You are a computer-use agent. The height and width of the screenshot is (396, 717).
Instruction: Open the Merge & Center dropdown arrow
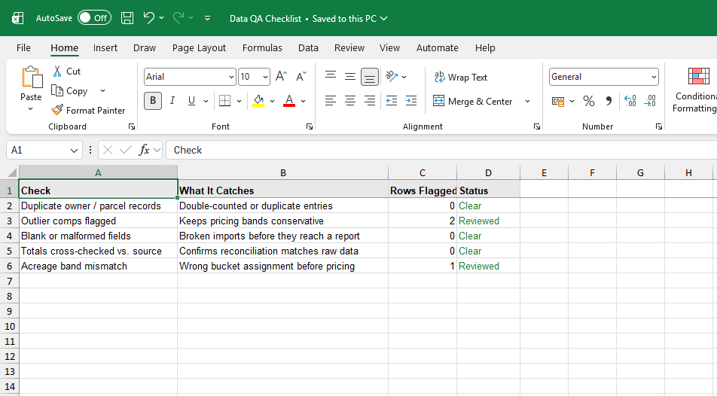click(527, 101)
